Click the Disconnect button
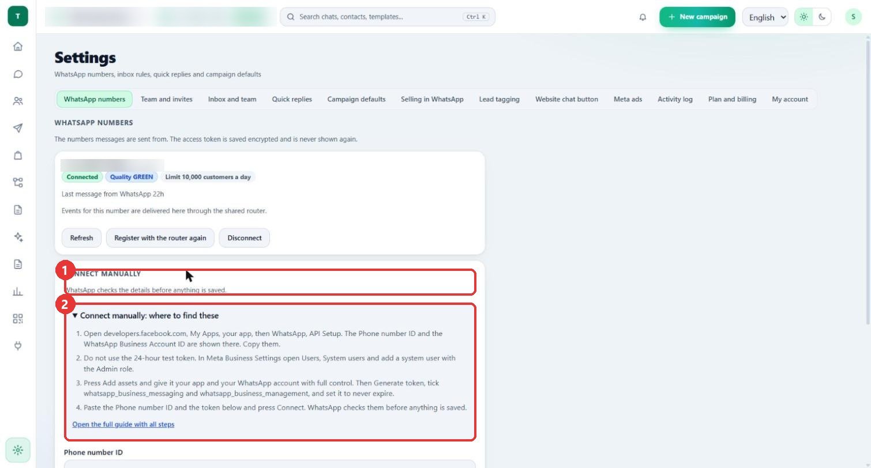This screenshot has width=871, height=468. coord(245,238)
